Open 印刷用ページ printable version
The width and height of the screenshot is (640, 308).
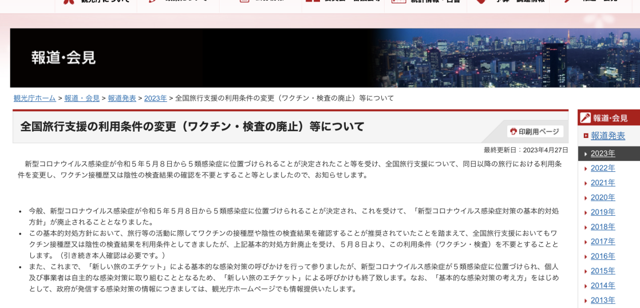(x=538, y=132)
